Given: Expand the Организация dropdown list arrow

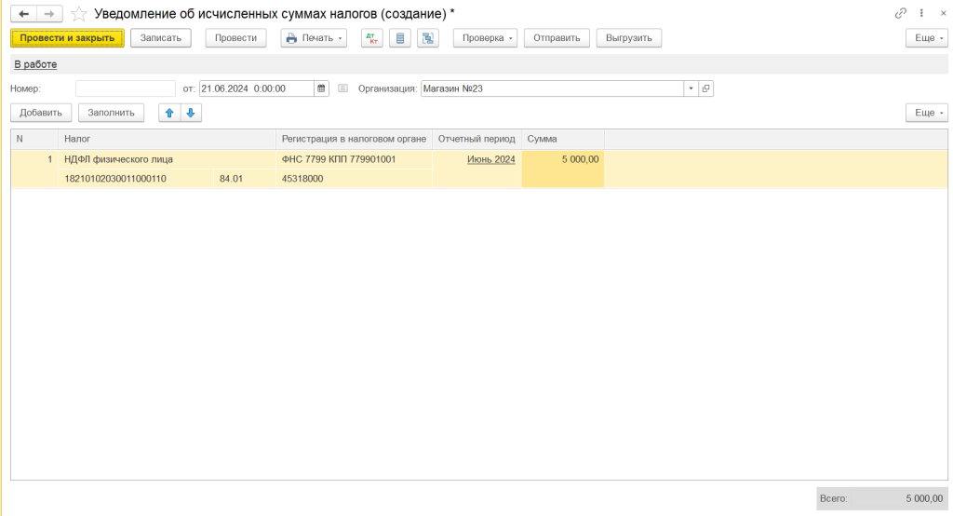Looking at the screenshot, I should tap(691, 88).
